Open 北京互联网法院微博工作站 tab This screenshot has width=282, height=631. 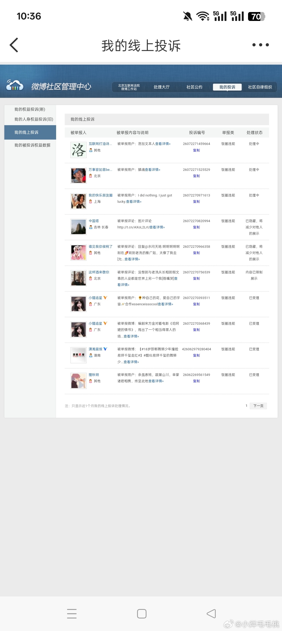(129, 87)
